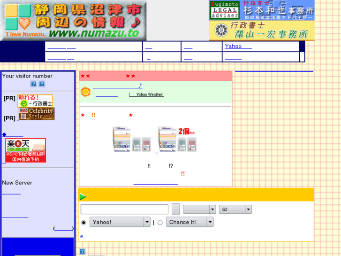Open the Yahoo link in navigation table

pos(238,46)
